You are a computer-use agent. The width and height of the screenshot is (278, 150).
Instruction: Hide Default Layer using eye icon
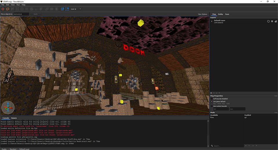272,21
